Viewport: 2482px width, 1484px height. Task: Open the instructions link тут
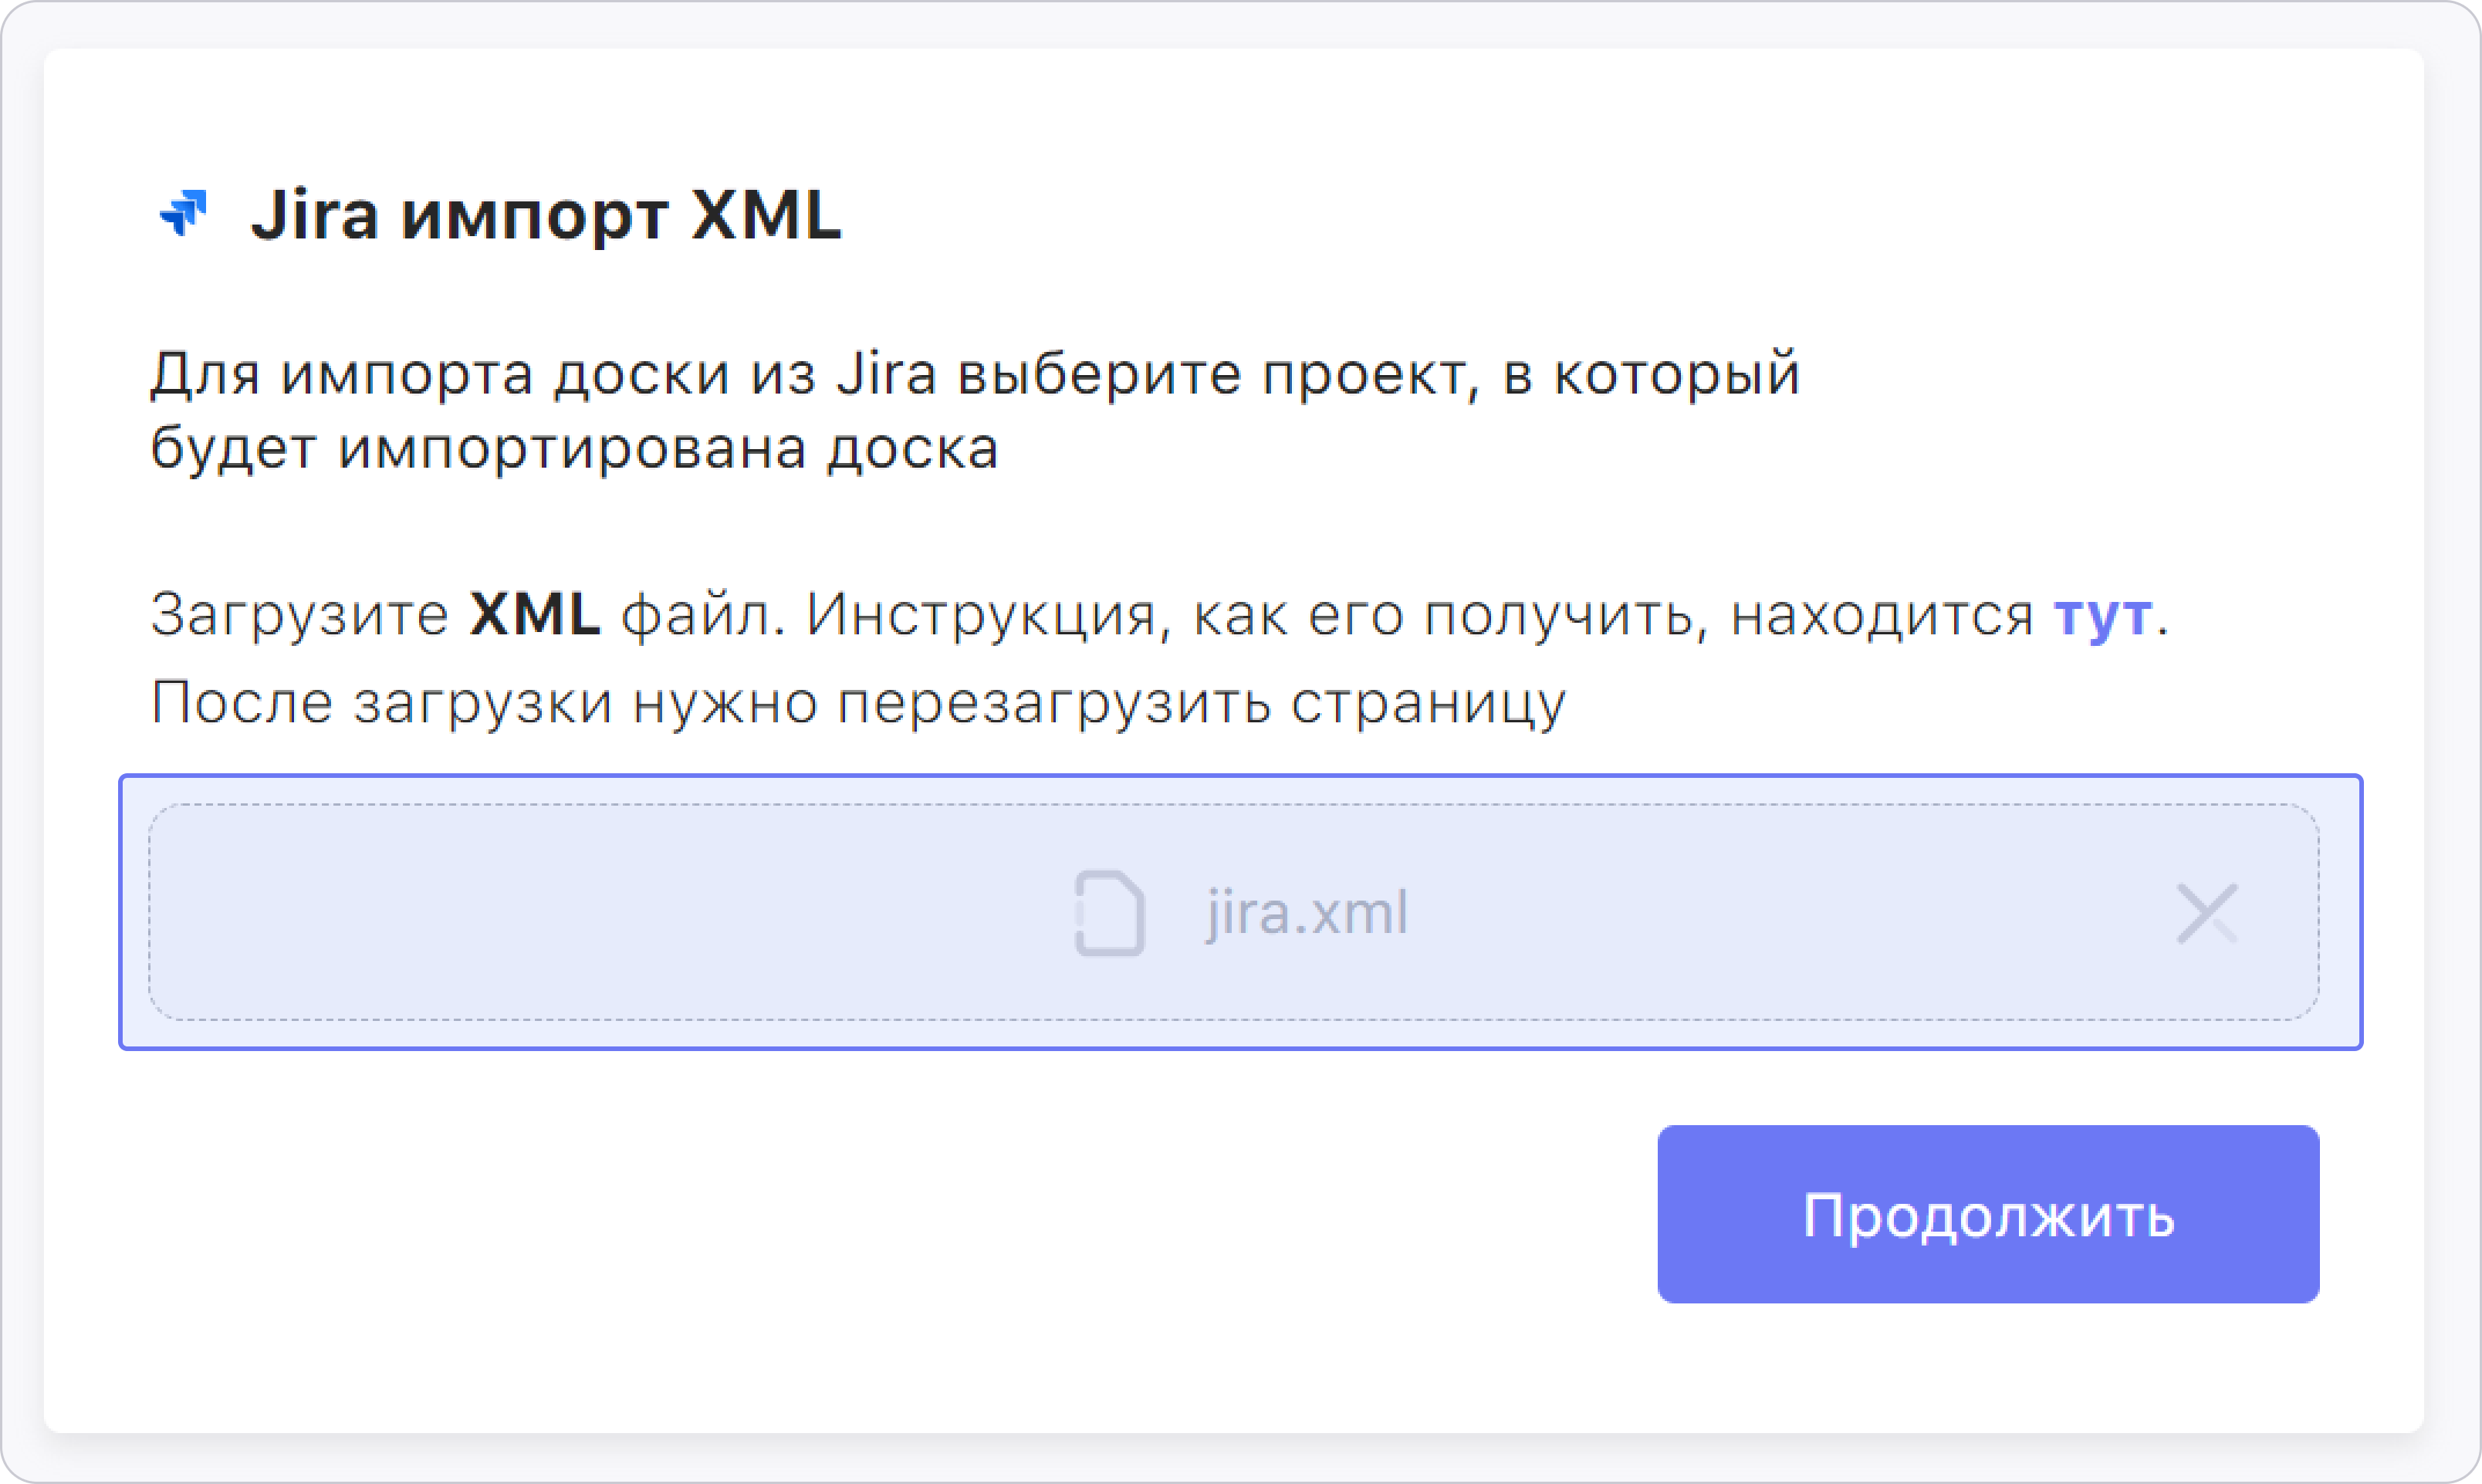(x=2102, y=614)
